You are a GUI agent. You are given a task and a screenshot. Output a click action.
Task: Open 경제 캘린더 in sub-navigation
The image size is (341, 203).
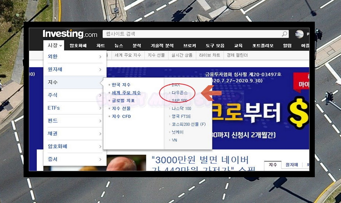click(237, 55)
